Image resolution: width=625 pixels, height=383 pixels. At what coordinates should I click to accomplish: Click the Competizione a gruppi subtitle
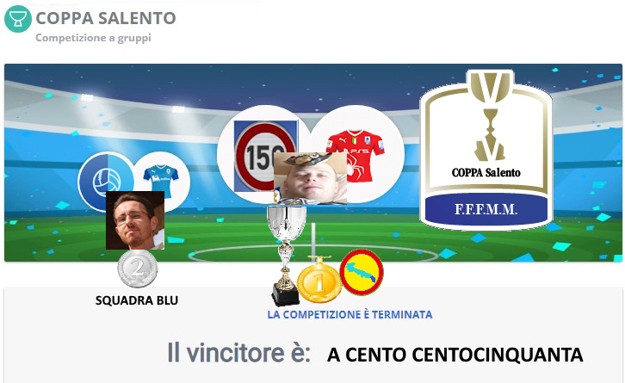coord(93,38)
